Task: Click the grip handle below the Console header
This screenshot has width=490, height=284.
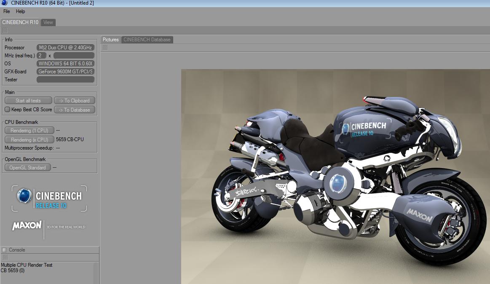Action: [5, 257]
